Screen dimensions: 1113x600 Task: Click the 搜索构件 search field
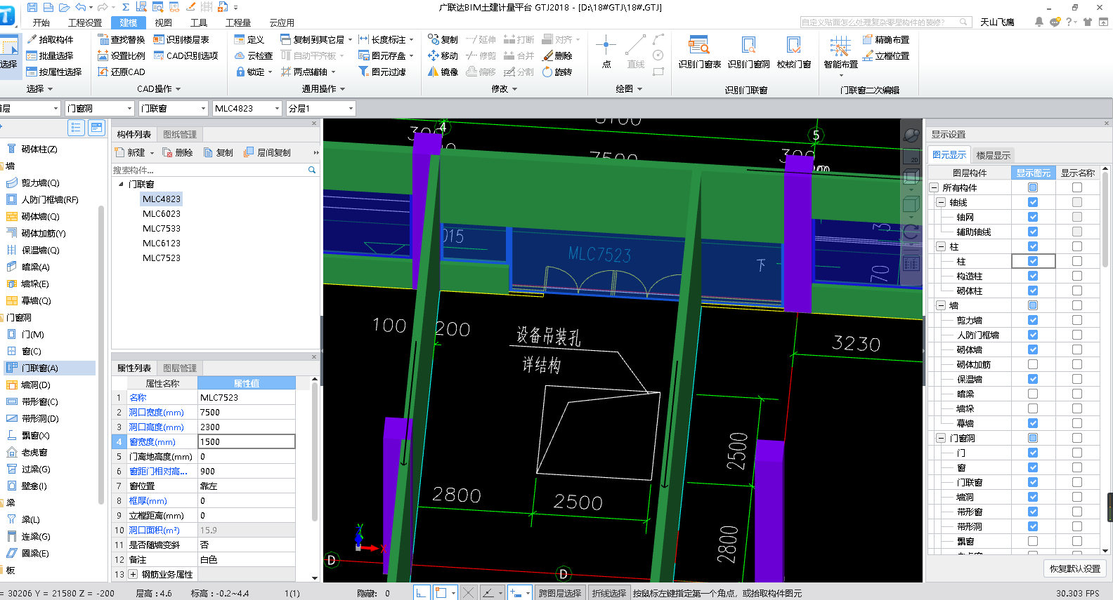point(209,170)
